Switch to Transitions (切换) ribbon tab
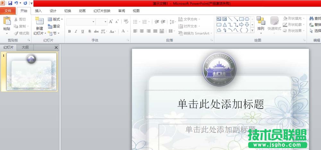Image resolution: width=321 pixels, height=150 pixels. coord(68,11)
